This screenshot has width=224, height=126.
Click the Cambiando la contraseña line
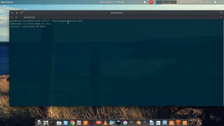coord(30,24)
